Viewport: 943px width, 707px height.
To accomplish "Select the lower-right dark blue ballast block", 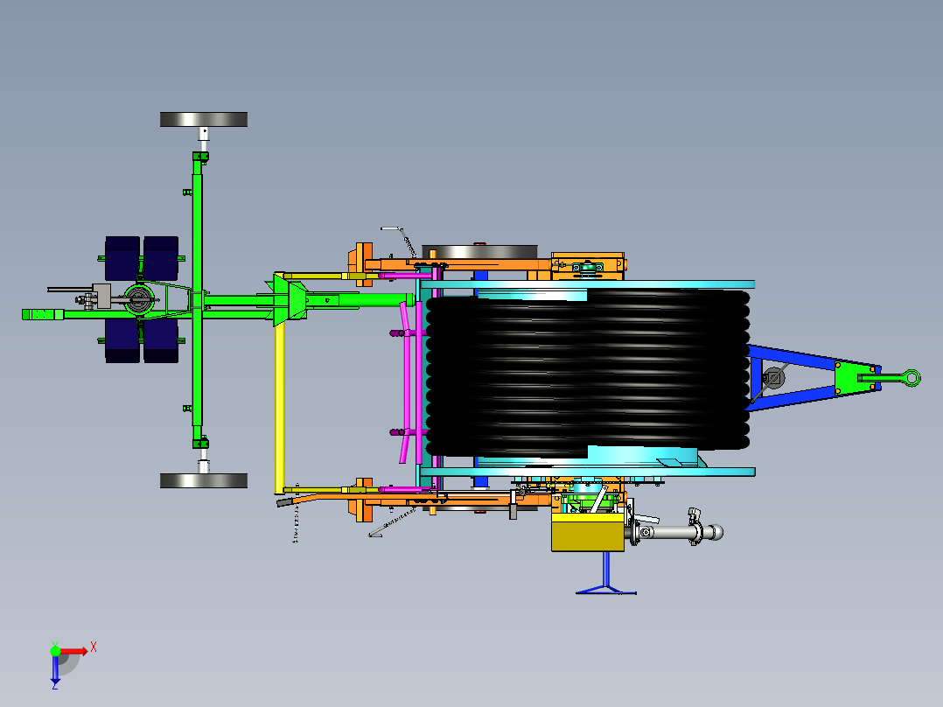I will click(x=161, y=340).
